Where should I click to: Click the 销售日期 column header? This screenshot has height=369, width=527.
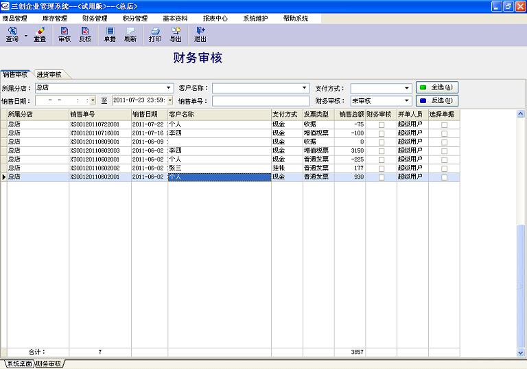point(150,115)
